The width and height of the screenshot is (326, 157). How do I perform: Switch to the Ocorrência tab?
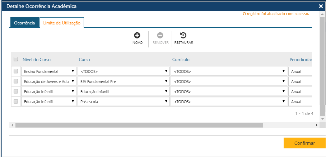pos(24,23)
